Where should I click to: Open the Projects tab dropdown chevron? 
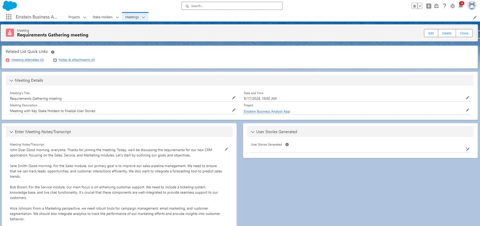[x=84, y=17]
